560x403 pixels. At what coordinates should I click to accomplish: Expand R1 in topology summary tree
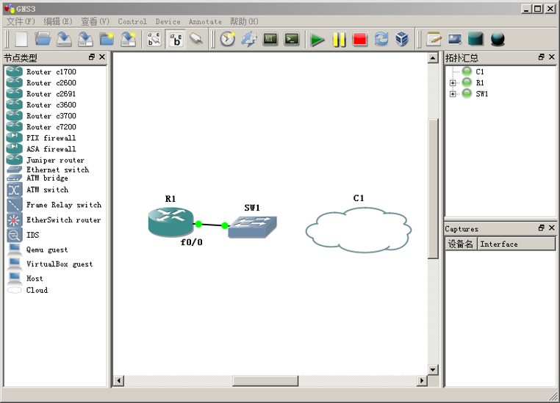click(x=453, y=83)
